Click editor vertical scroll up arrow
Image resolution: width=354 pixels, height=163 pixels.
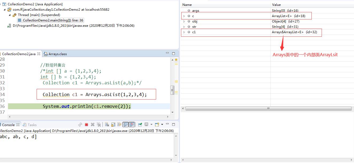[x=172, y=59]
